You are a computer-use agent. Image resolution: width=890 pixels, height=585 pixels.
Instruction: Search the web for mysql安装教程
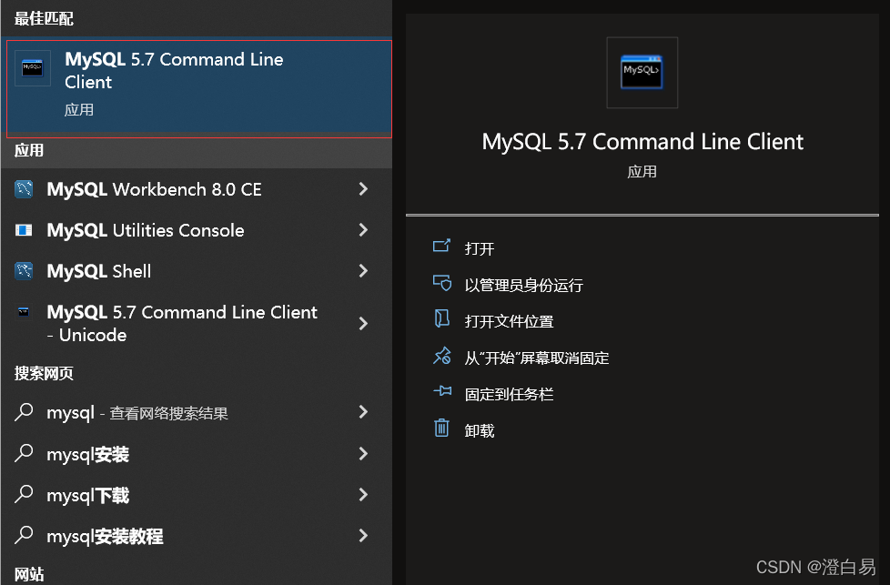tap(105, 536)
